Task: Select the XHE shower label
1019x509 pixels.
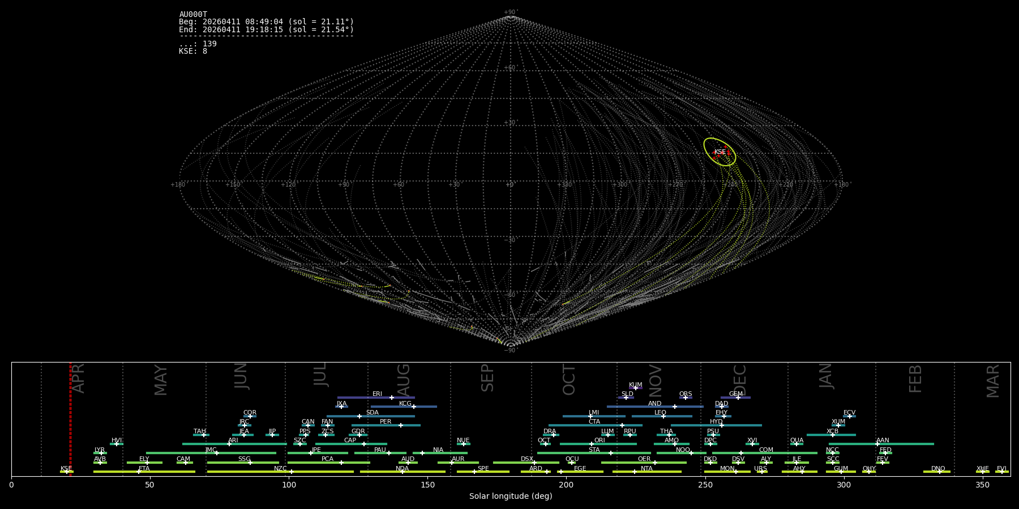Action: [x=982, y=469]
